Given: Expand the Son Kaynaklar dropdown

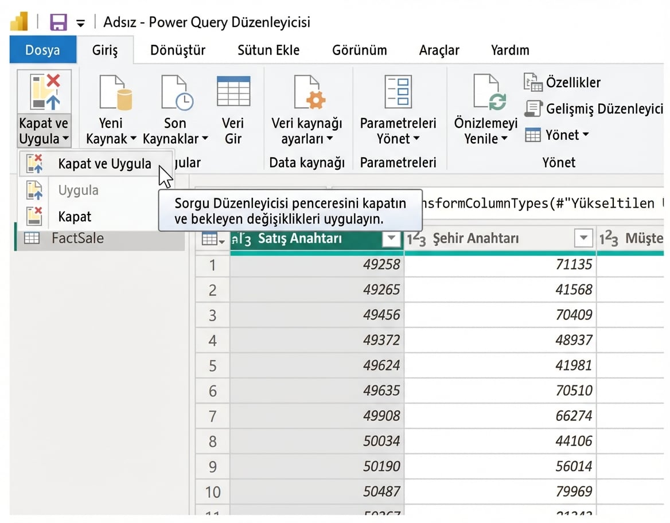Looking at the screenshot, I should point(205,138).
